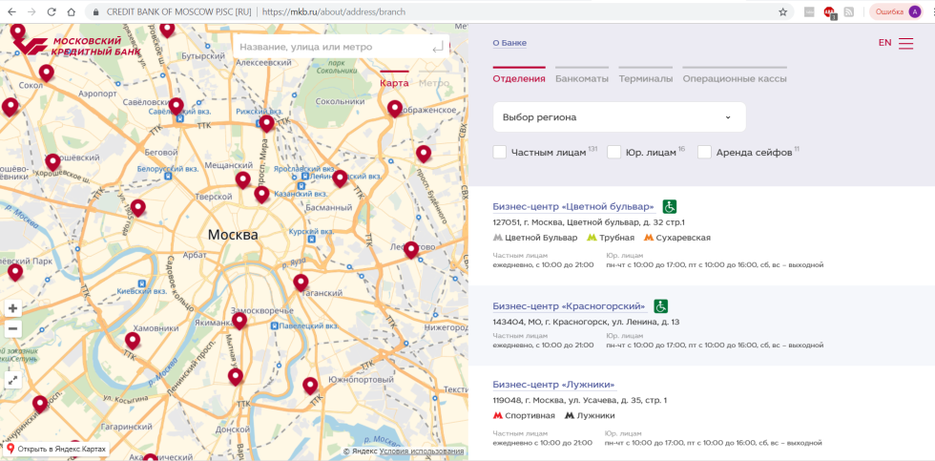Viewport: 935px width, 461px height.
Task: Switch to the Банкоматы tab
Action: pyautogui.click(x=581, y=78)
